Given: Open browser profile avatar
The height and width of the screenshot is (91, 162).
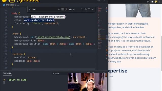Looking at the screenshot, I should point(156,2).
